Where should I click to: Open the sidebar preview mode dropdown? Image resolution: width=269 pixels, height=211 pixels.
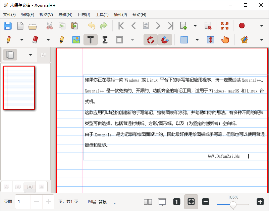[x=31, y=55]
